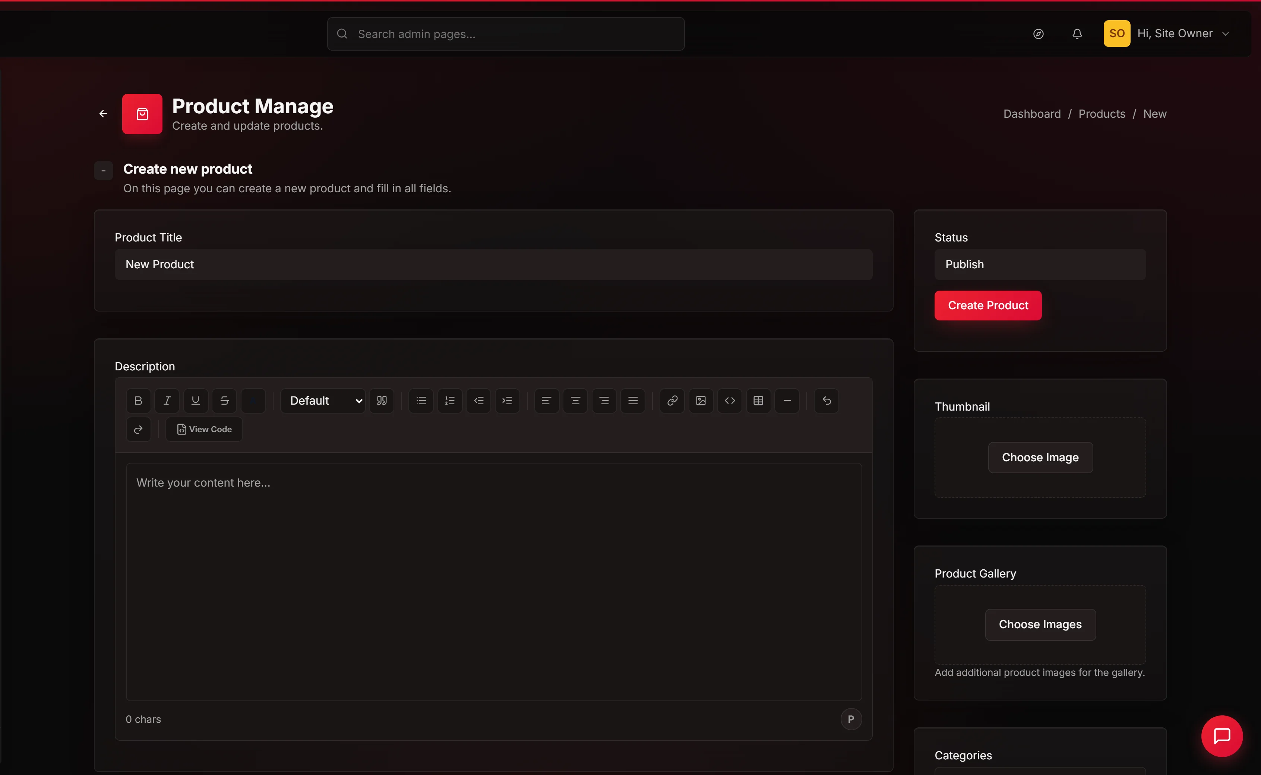Insert a bulleted list

pyautogui.click(x=421, y=401)
